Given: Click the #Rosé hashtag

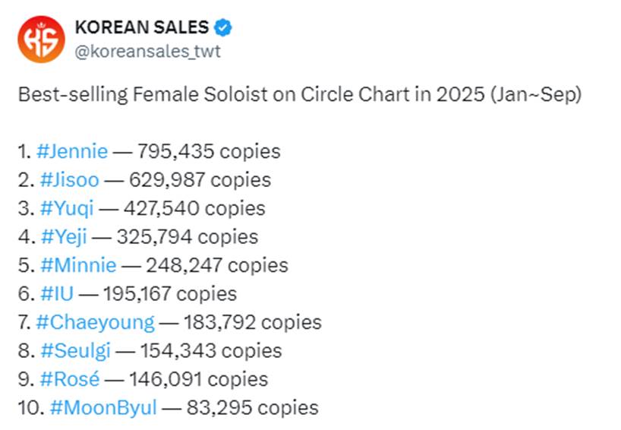Looking at the screenshot, I should (68, 379).
